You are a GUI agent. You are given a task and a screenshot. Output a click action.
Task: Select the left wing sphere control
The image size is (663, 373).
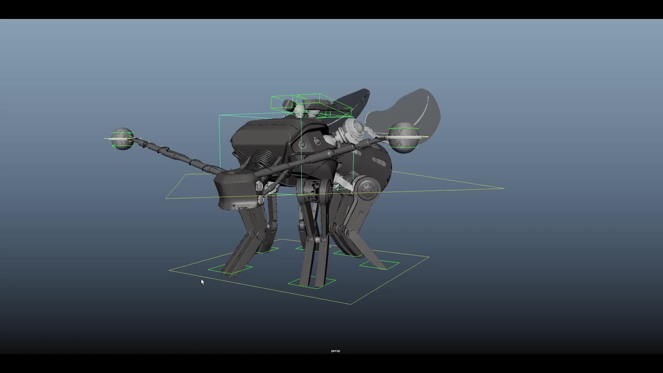coord(122,137)
